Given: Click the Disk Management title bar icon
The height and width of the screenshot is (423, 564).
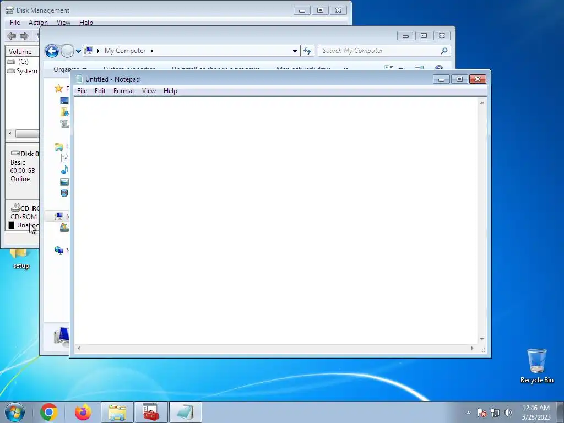Looking at the screenshot, I should [10, 10].
